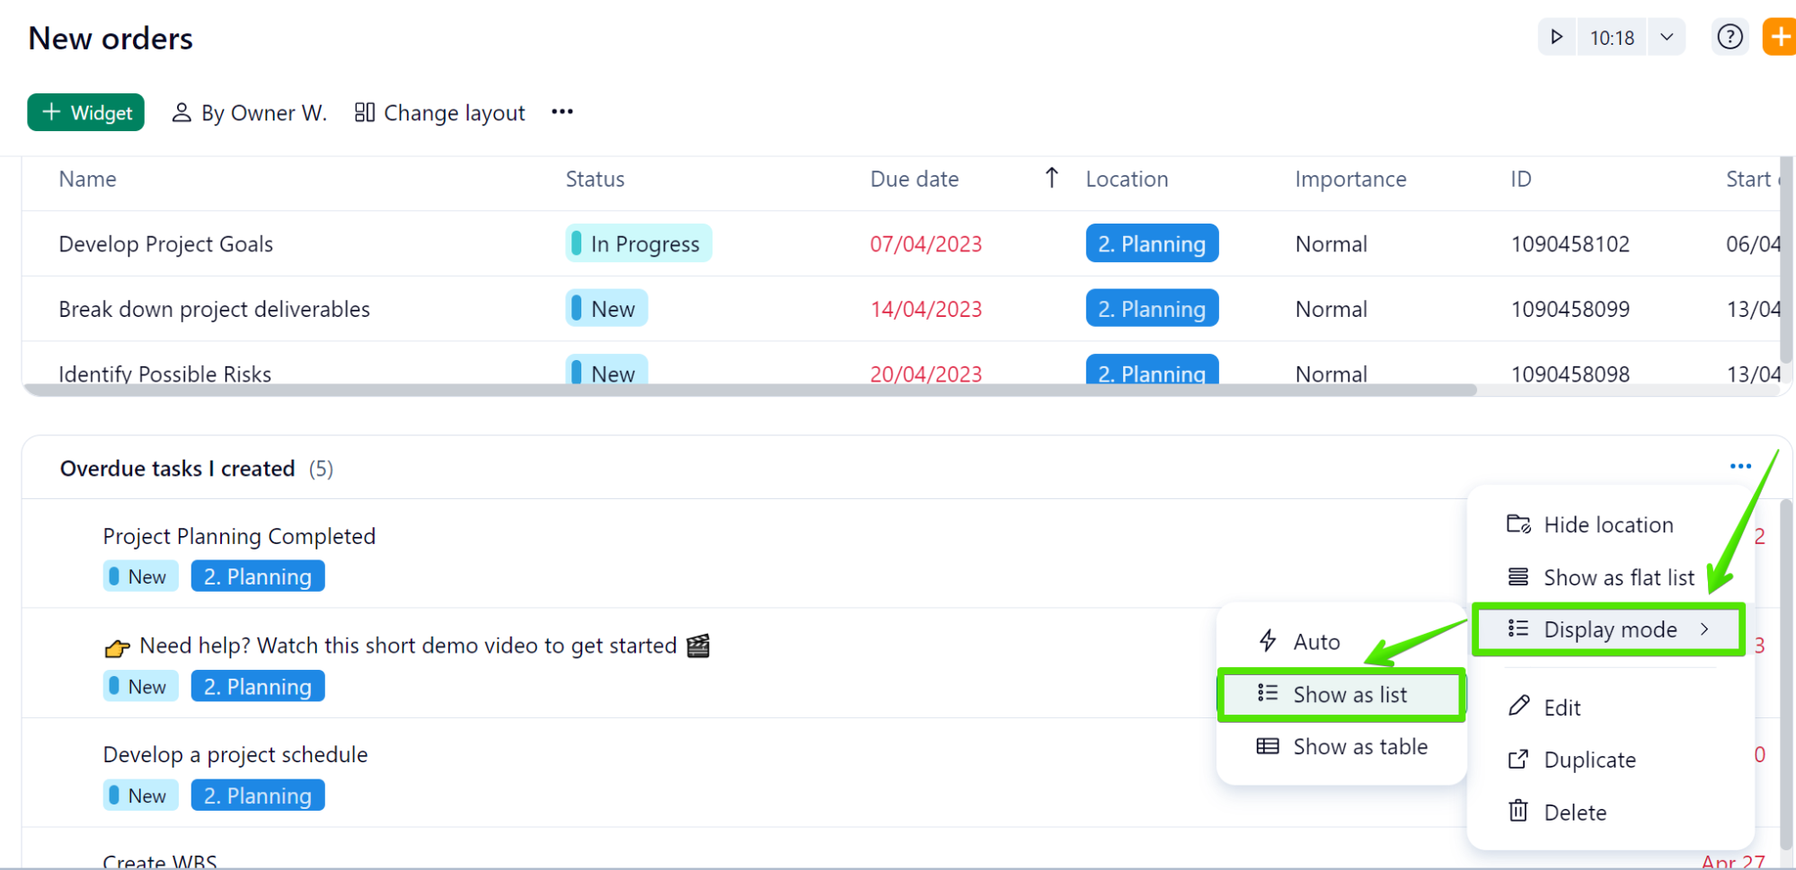Change status of Break down project deliverables

(x=606, y=309)
